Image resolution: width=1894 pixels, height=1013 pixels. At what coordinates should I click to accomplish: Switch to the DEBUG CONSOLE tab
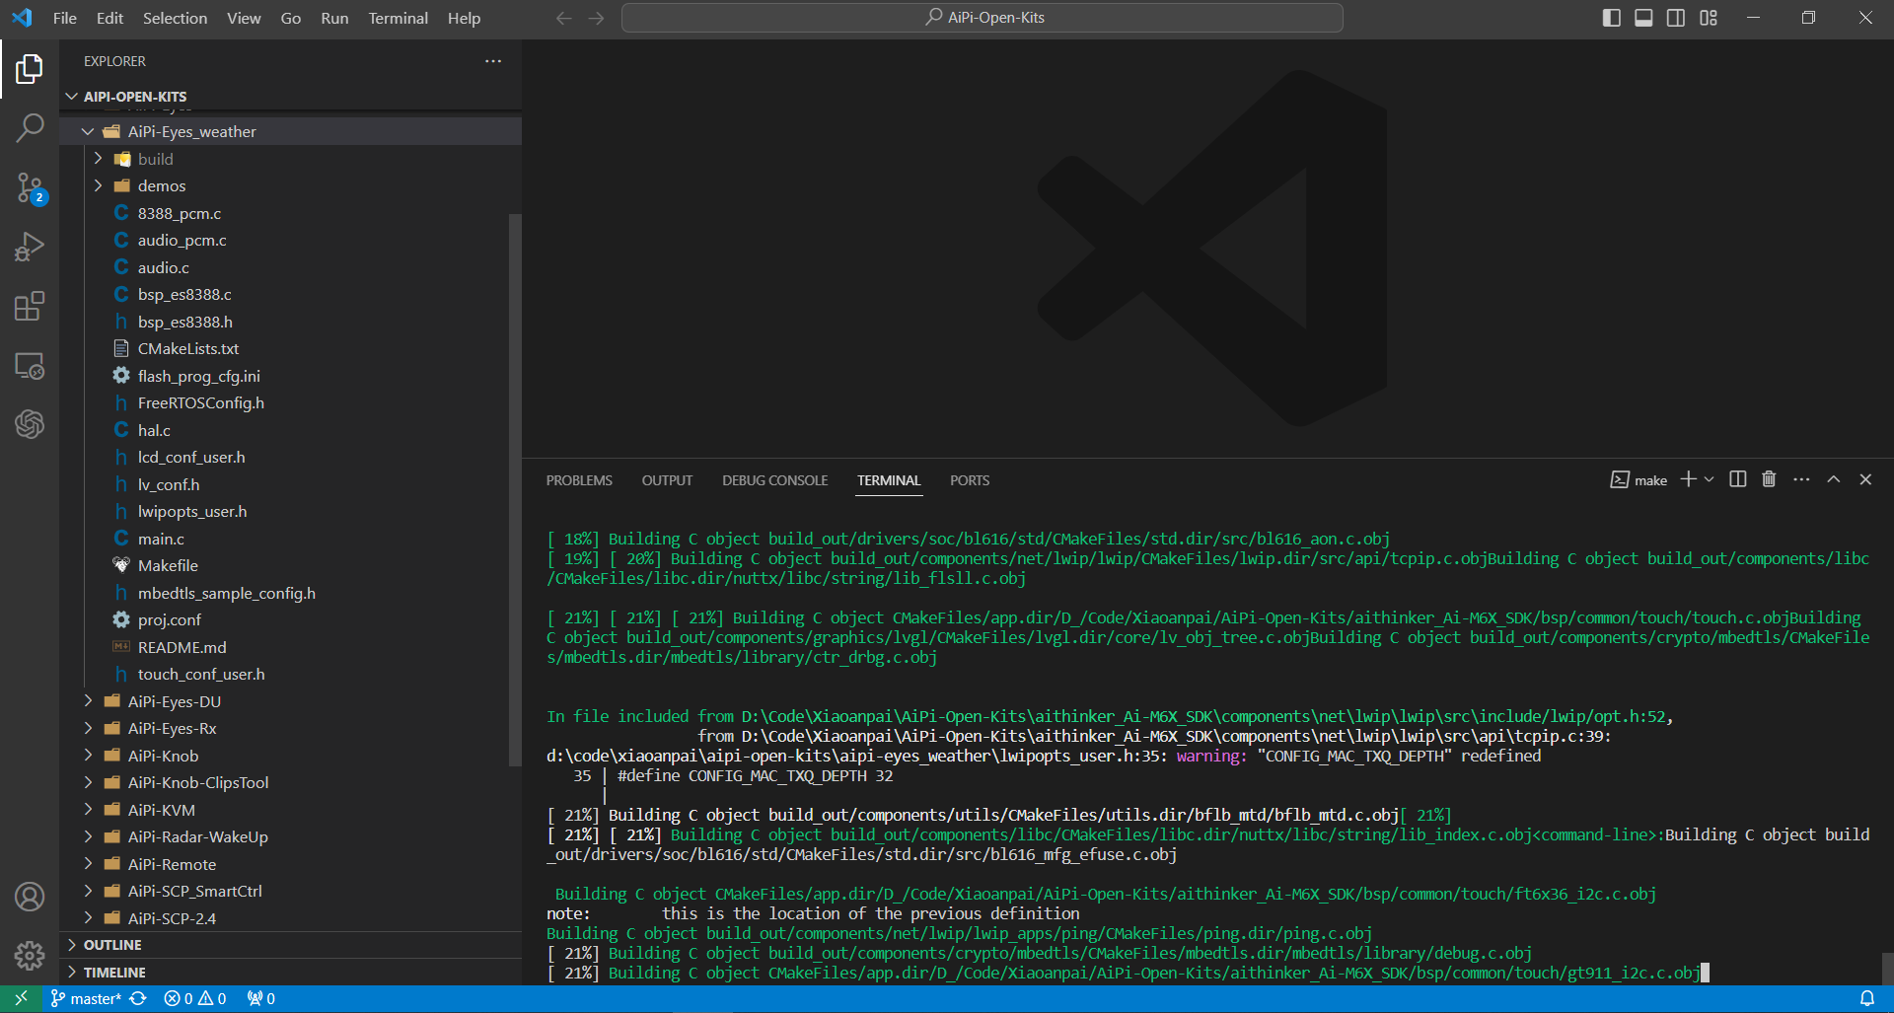pyautogui.click(x=774, y=480)
